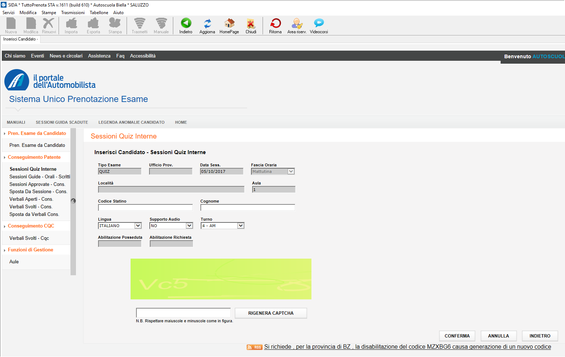Click the green Indietro back arrow icon
Image resolution: width=565 pixels, height=357 pixels.
pos(186,24)
